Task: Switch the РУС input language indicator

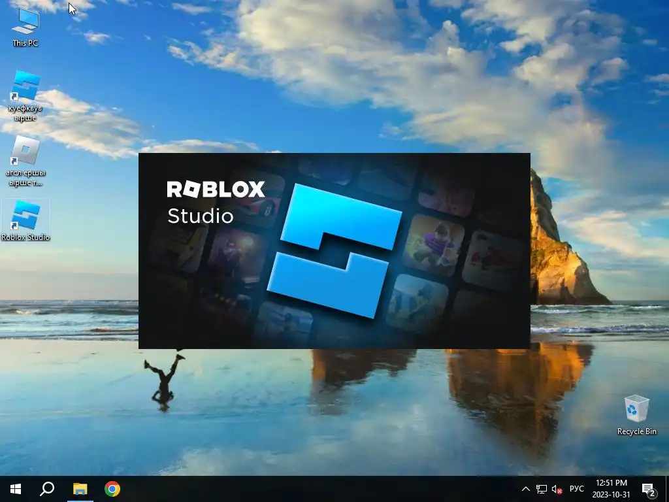Action: click(x=576, y=489)
